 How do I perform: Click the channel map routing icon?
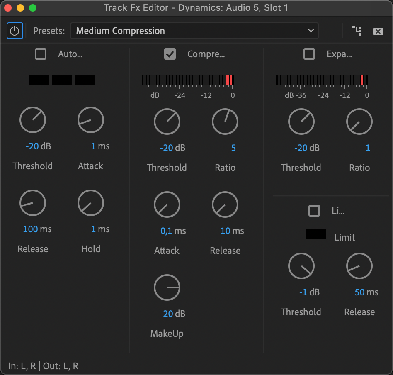pyautogui.click(x=357, y=31)
